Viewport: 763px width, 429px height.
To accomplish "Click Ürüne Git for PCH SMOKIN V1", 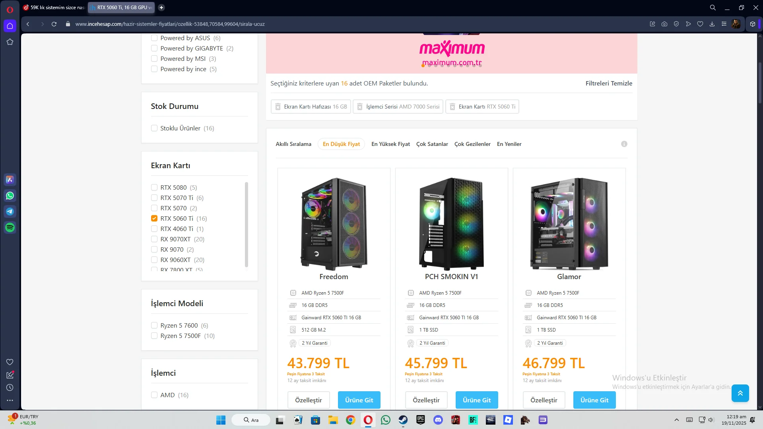I will (x=477, y=400).
